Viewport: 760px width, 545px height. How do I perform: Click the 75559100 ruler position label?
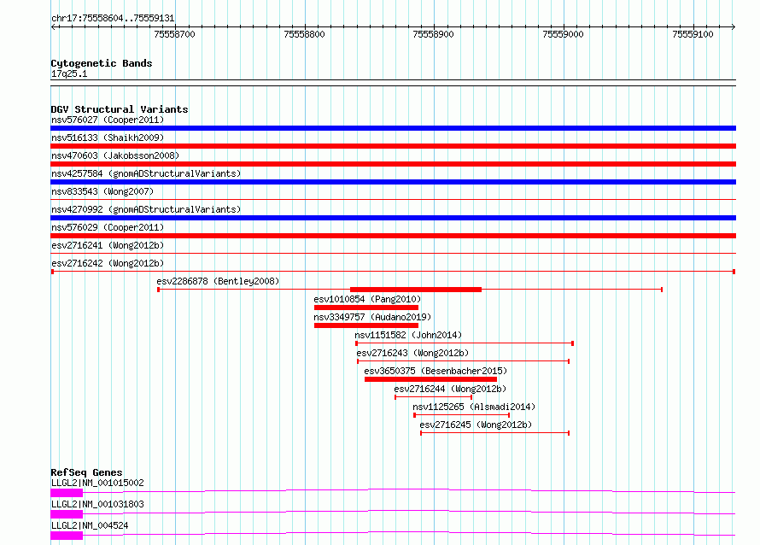pos(693,34)
